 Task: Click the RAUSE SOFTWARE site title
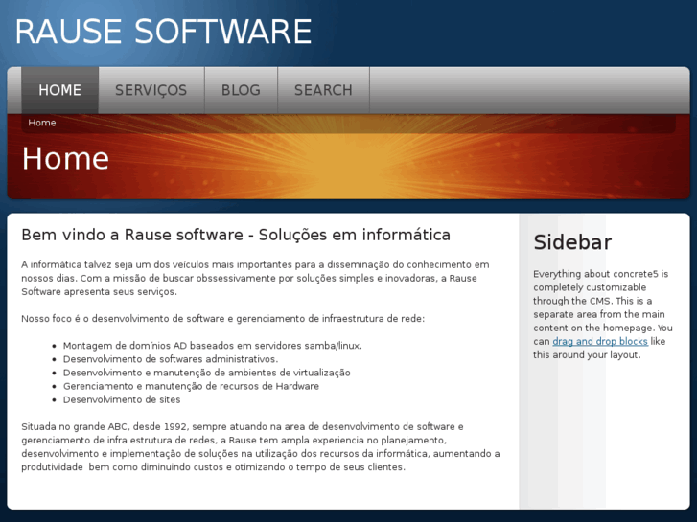tap(163, 32)
